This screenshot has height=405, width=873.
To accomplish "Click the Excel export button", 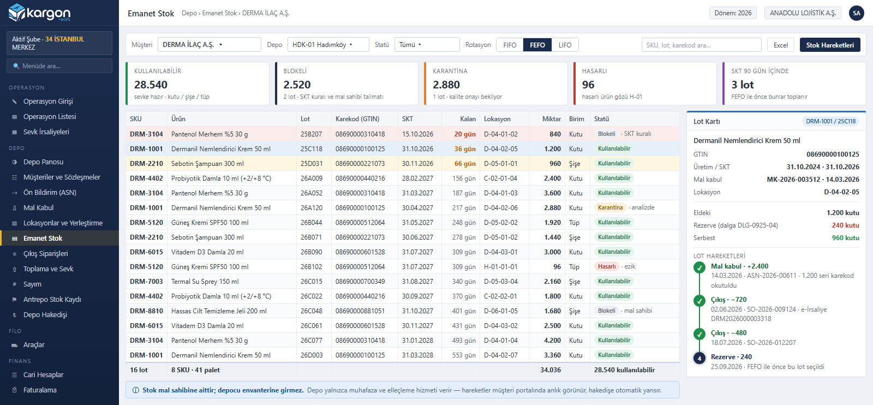I will point(781,45).
